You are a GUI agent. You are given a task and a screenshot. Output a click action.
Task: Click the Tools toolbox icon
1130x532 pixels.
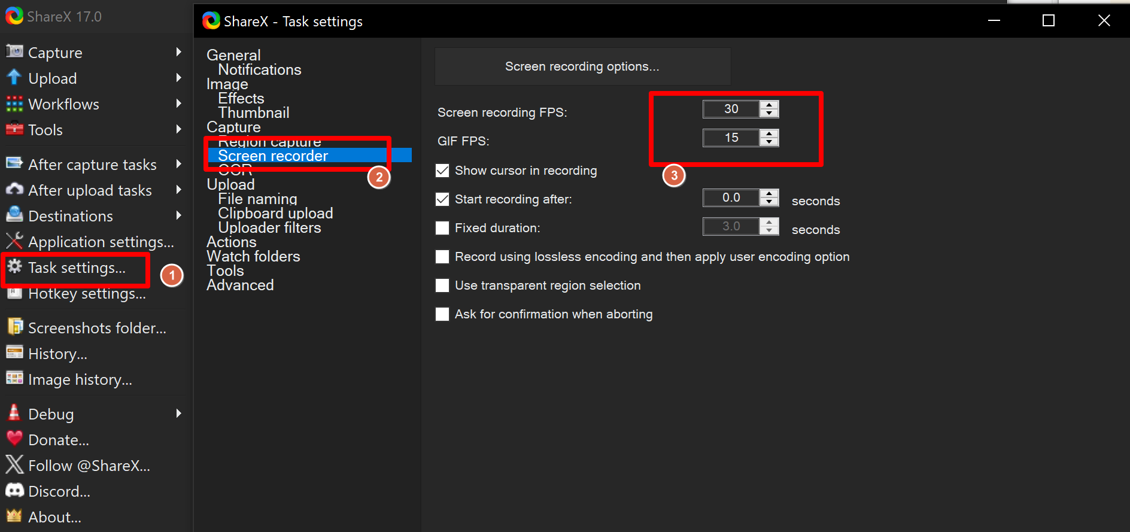(14, 129)
